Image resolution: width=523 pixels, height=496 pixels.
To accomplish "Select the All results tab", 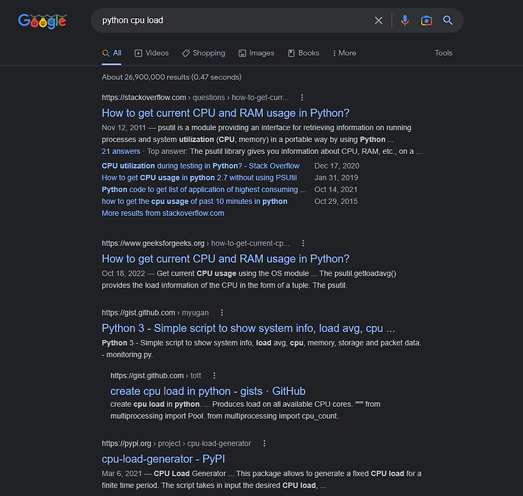I will tap(112, 54).
